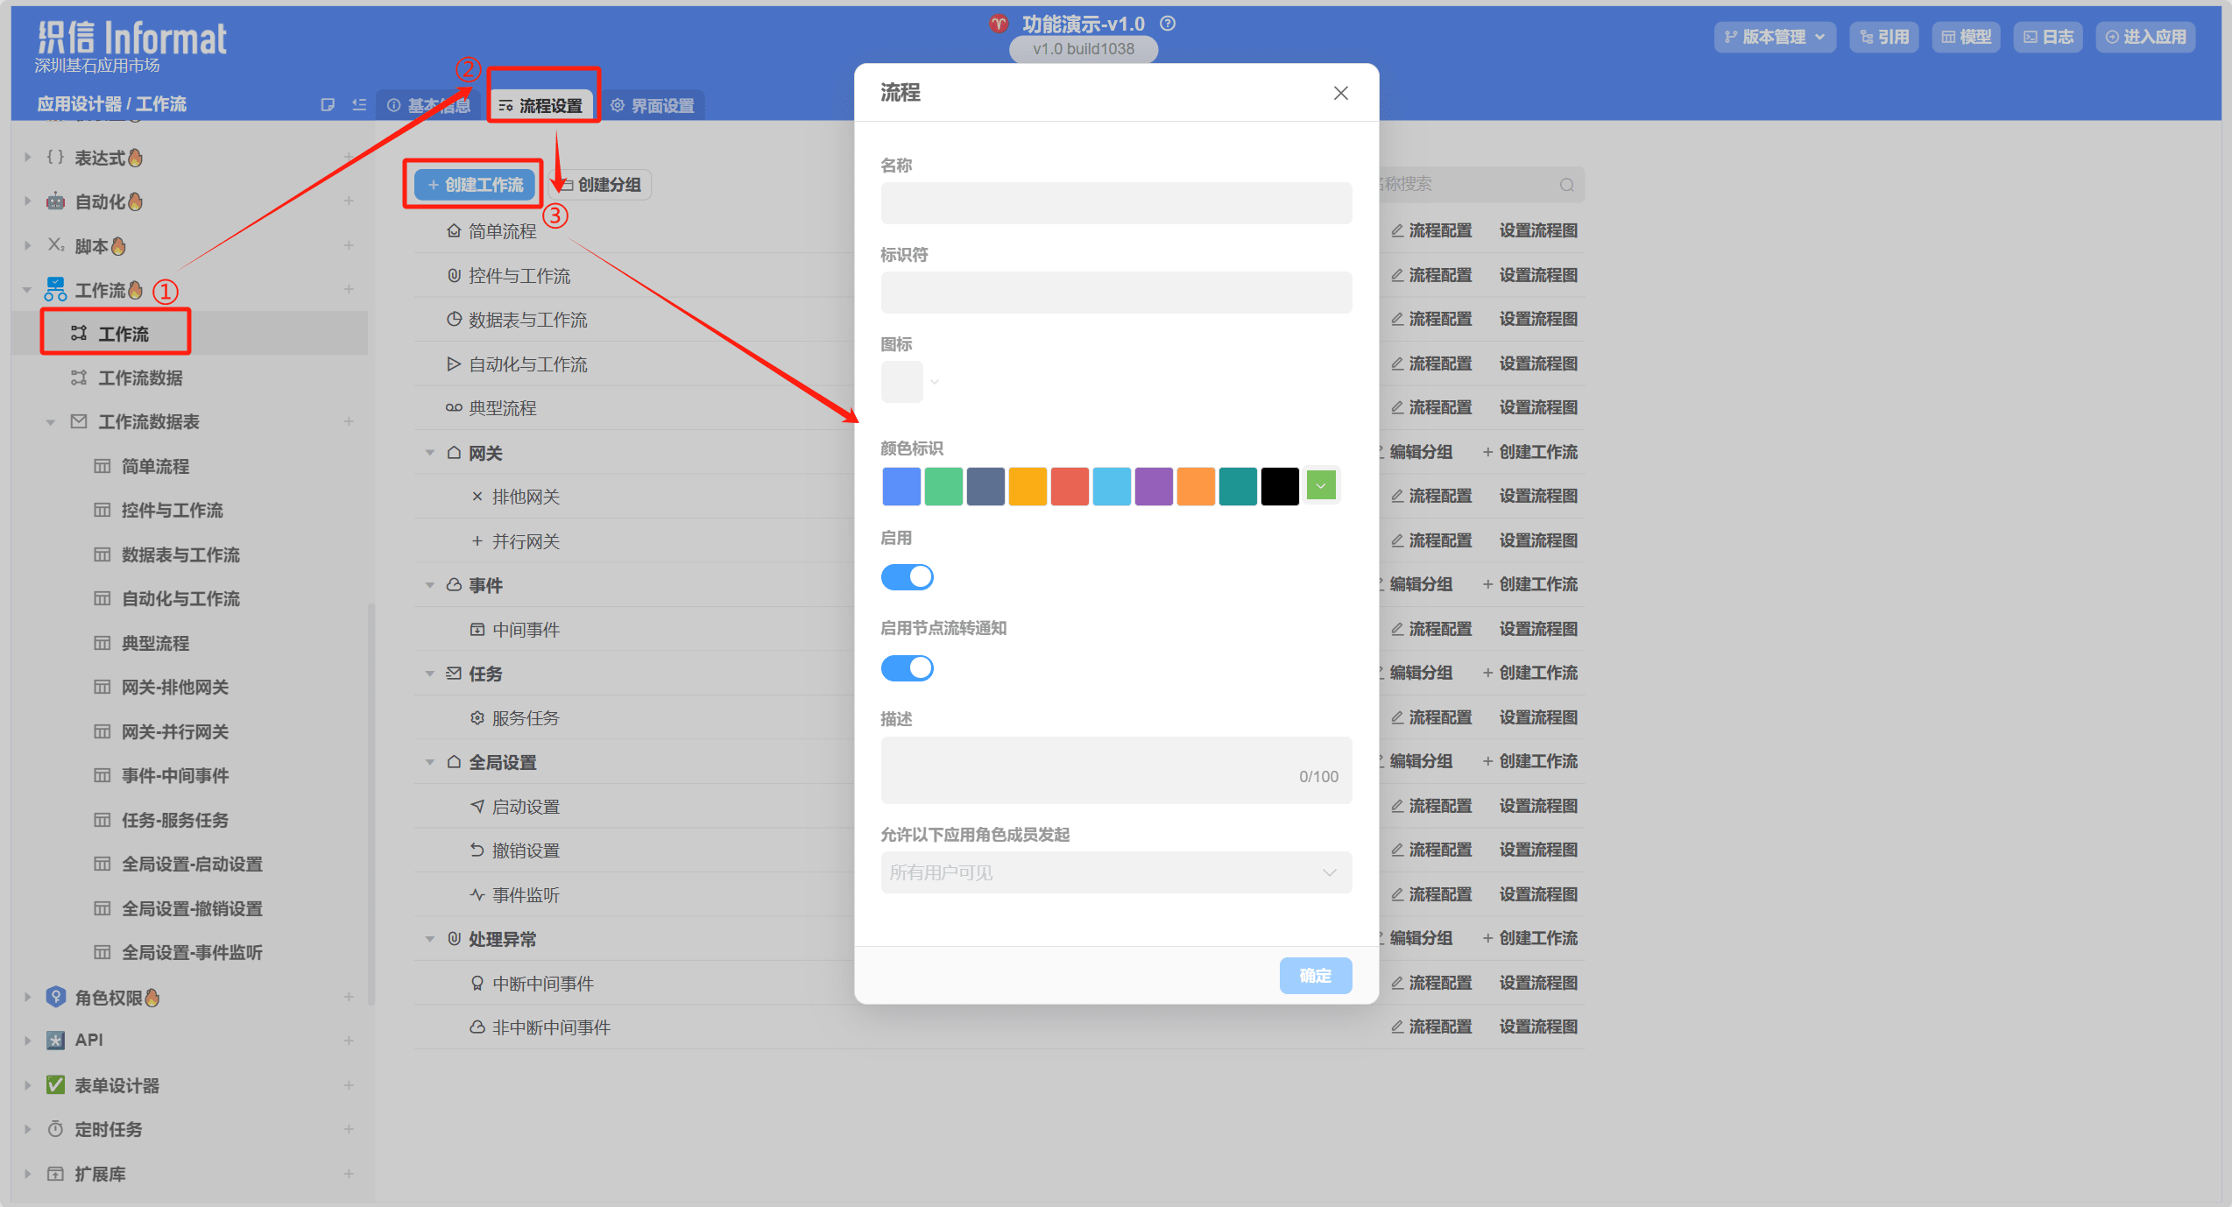Image resolution: width=2232 pixels, height=1207 pixels.
Task: Click the 表单设计器 green check icon
Action: tap(55, 1084)
